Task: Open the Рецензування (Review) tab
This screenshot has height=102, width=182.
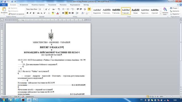Action: coord(75,5)
